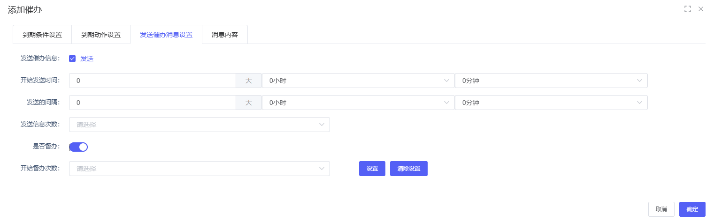The height and width of the screenshot is (221, 714).
Task: Select the 发送催办消息设置 tab
Action: (x=166, y=35)
